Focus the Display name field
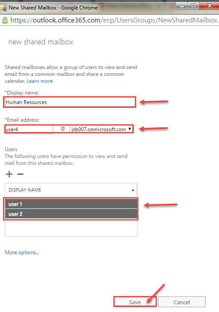Viewport: 219px width, 312px height. coord(69,102)
